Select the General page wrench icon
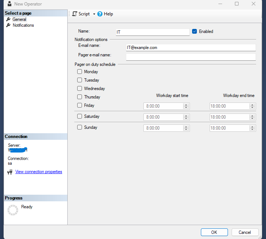 point(8,19)
